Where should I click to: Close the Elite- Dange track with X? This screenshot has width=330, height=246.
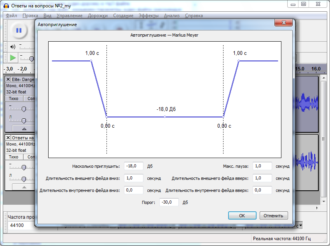click(8, 79)
